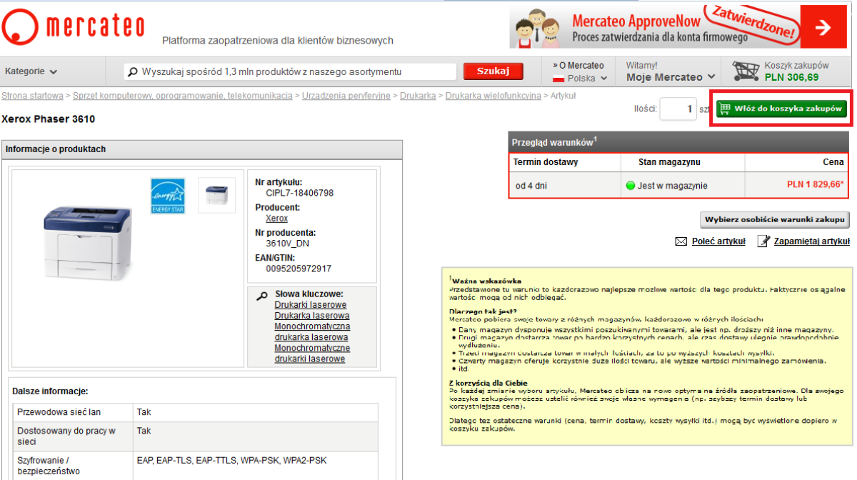Select the small printer thumbnail
The width and height of the screenshot is (857, 480).
216,196
